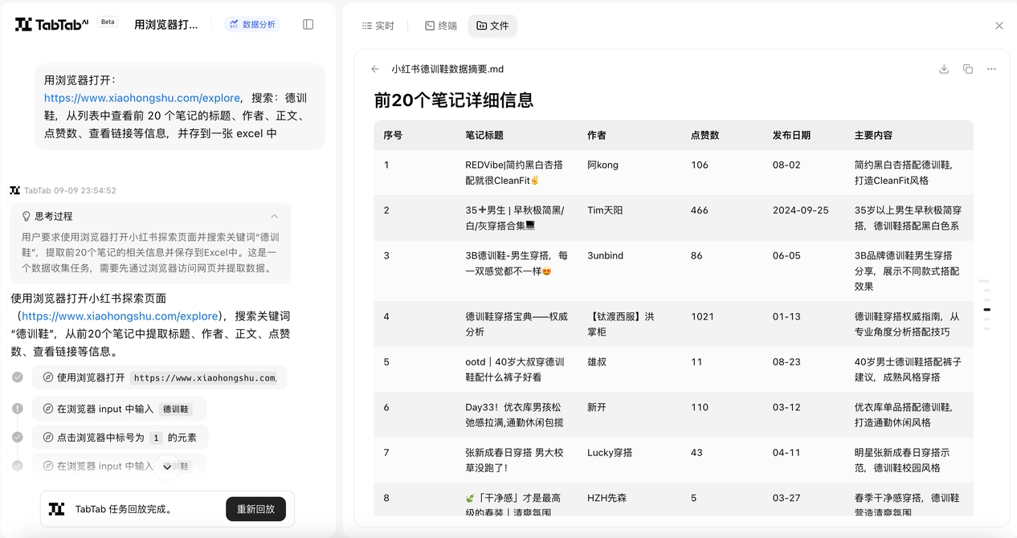Click the 数据分析 tag badge
1017x538 pixels.
click(251, 24)
